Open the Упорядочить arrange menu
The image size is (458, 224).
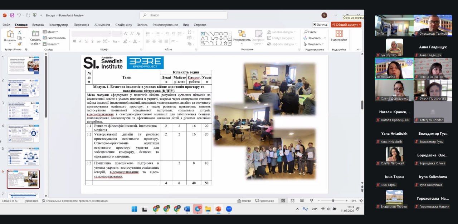pyautogui.click(x=242, y=37)
